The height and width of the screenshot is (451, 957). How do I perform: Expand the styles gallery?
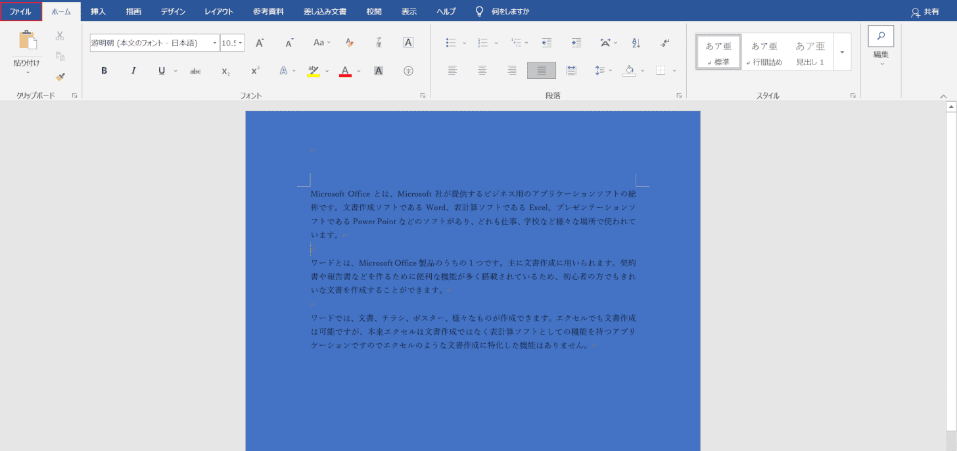coord(842,52)
